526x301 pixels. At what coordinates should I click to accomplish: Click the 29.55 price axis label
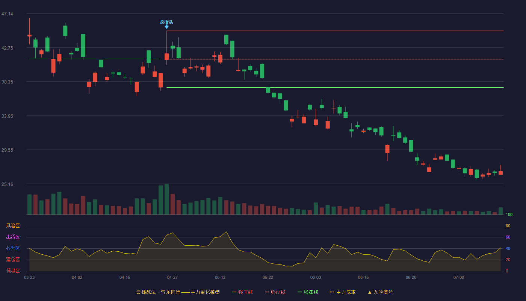point(7,150)
